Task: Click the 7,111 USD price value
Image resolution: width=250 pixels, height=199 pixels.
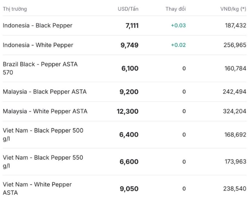Action: click(132, 26)
